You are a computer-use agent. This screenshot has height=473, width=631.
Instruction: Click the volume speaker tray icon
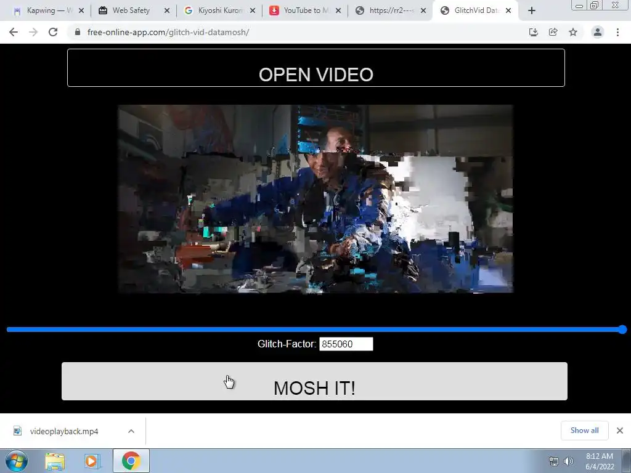click(x=568, y=461)
